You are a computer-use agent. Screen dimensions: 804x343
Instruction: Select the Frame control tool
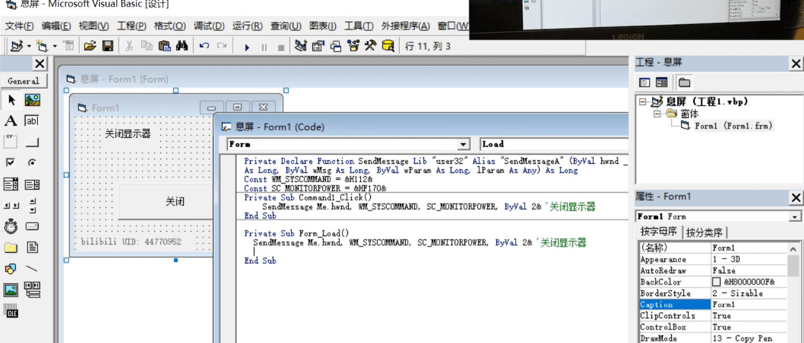point(11,142)
